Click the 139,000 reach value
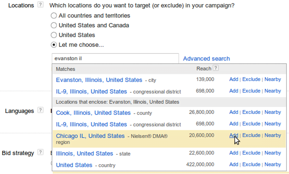This screenshot has width=289, height=174. pos(205,79)
